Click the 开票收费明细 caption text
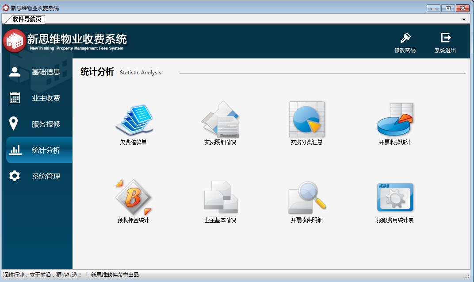This screenshot has height=282, width=474. point(307,220)
